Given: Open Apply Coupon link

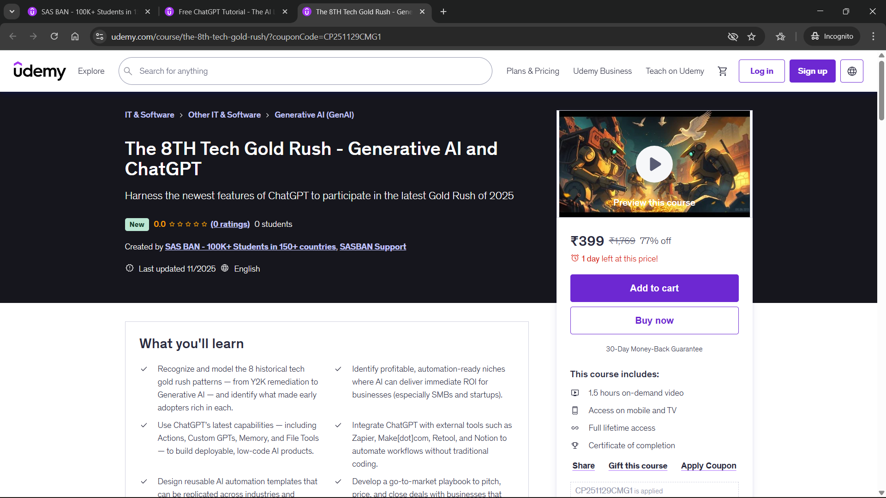Looking at the screenshot, I should pos(708,466).
